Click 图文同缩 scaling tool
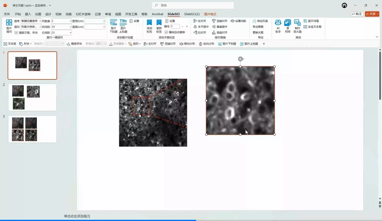The height and width of the screenshot is (221, 382). point(311,21)
